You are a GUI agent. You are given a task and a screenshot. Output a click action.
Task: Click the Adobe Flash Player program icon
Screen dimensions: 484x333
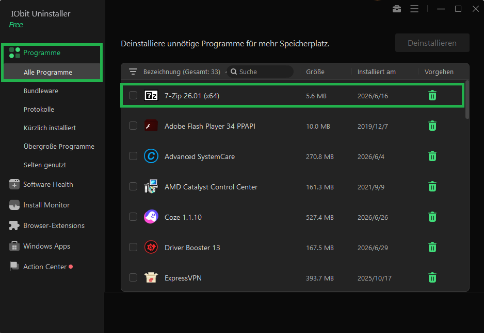151,126
